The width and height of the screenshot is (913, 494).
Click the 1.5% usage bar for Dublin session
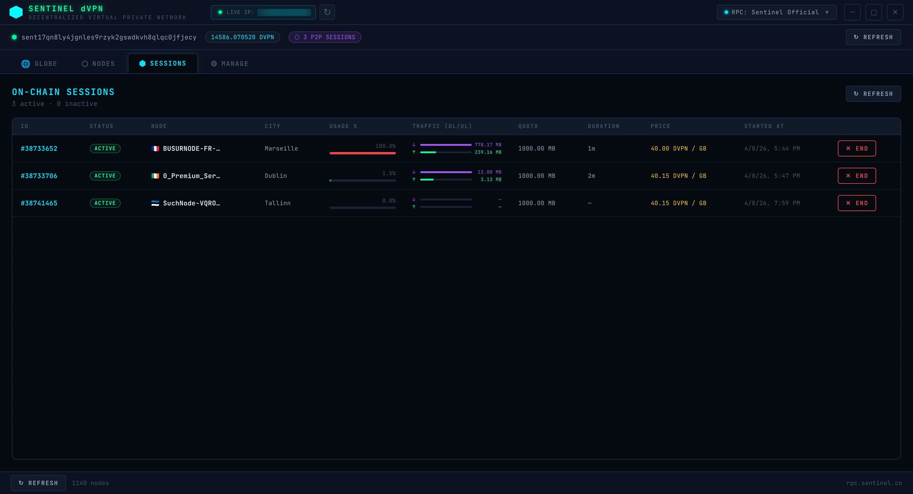[363, 180]
